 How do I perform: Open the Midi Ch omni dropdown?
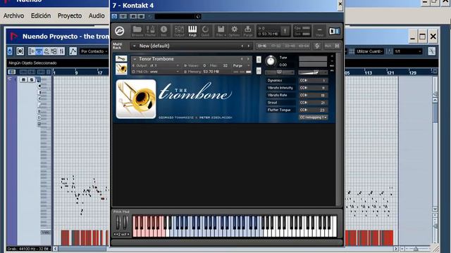click(x=156, y=72)
